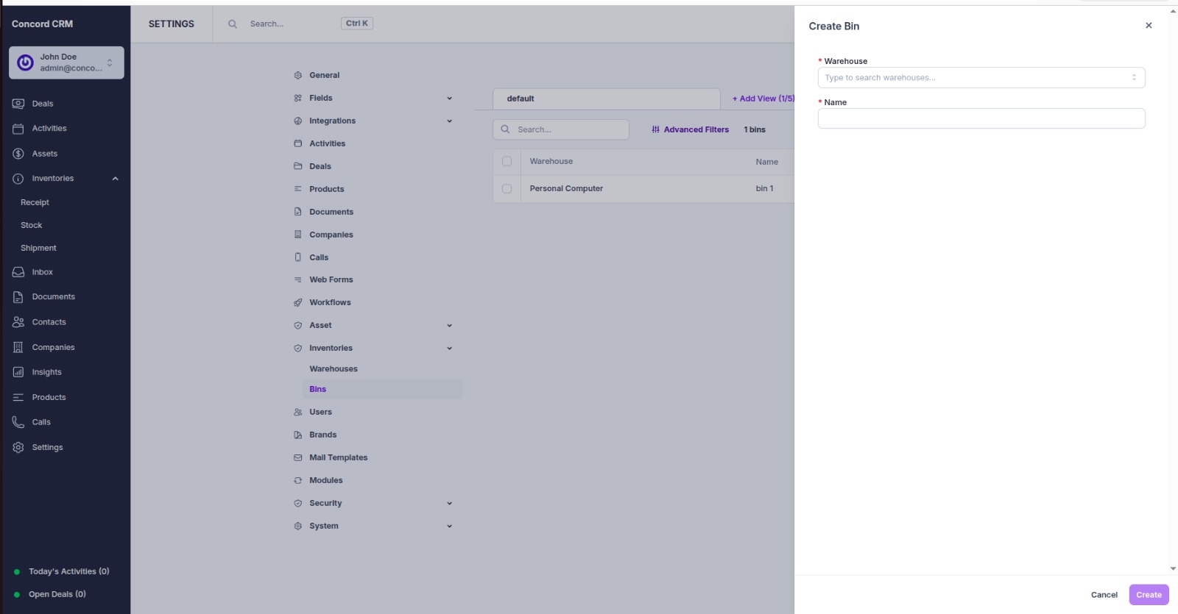The width and height of the screenshot is (1178, 614).
Task: Close the Create Bin panel
Action: click(1149, 26)
